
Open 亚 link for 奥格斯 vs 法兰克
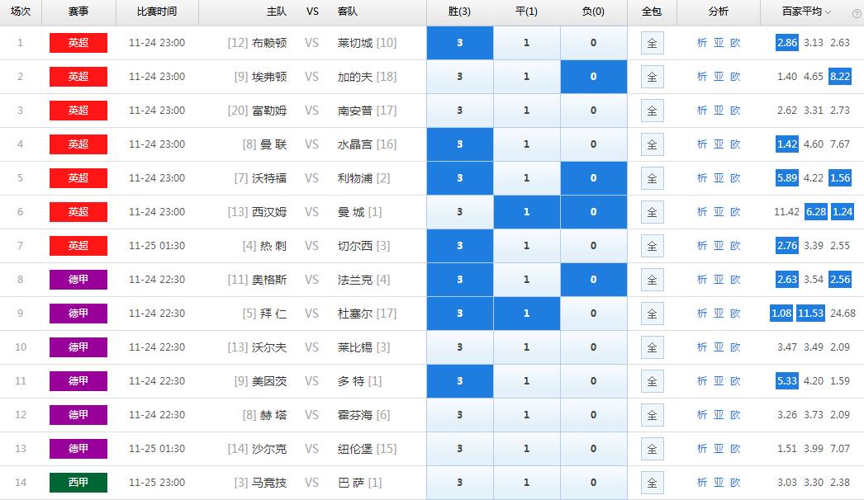coord(719,280)
